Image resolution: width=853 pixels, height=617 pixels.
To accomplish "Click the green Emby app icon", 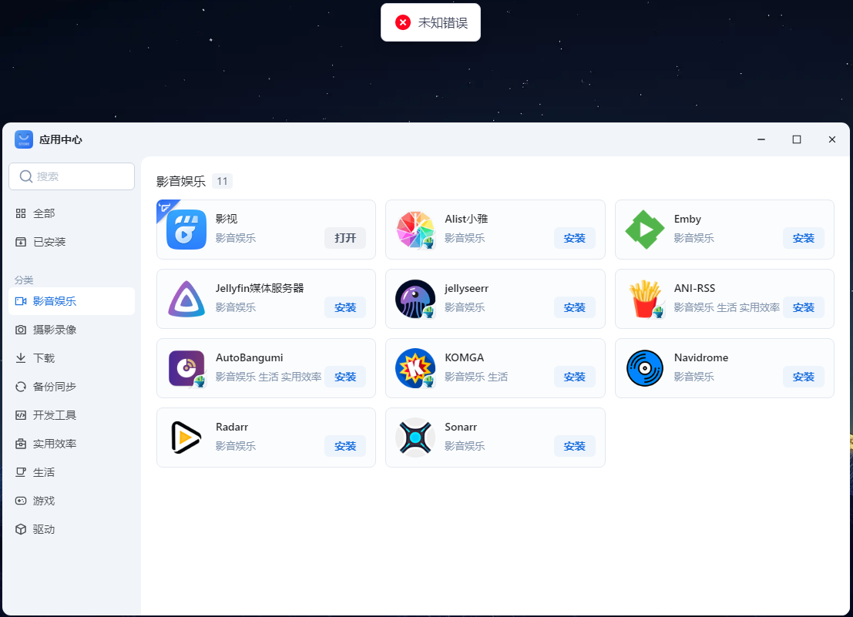I will 645,230.
